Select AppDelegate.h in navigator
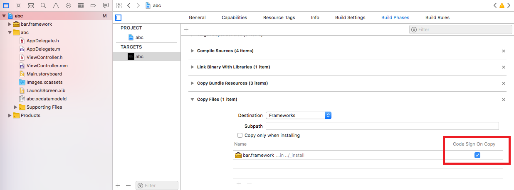The width and height of the screenshot is (514, 190). (42, 41)
